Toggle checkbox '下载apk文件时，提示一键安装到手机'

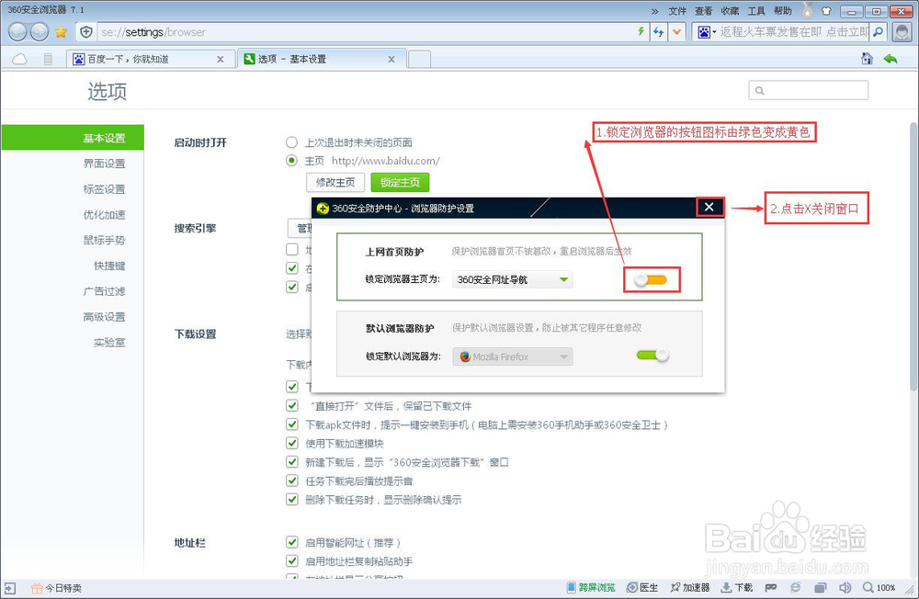292,424
